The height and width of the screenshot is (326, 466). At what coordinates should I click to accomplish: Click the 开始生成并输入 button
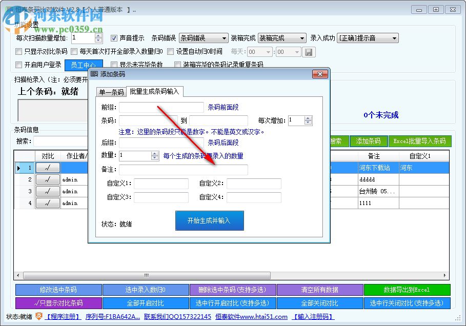point(209,221)
